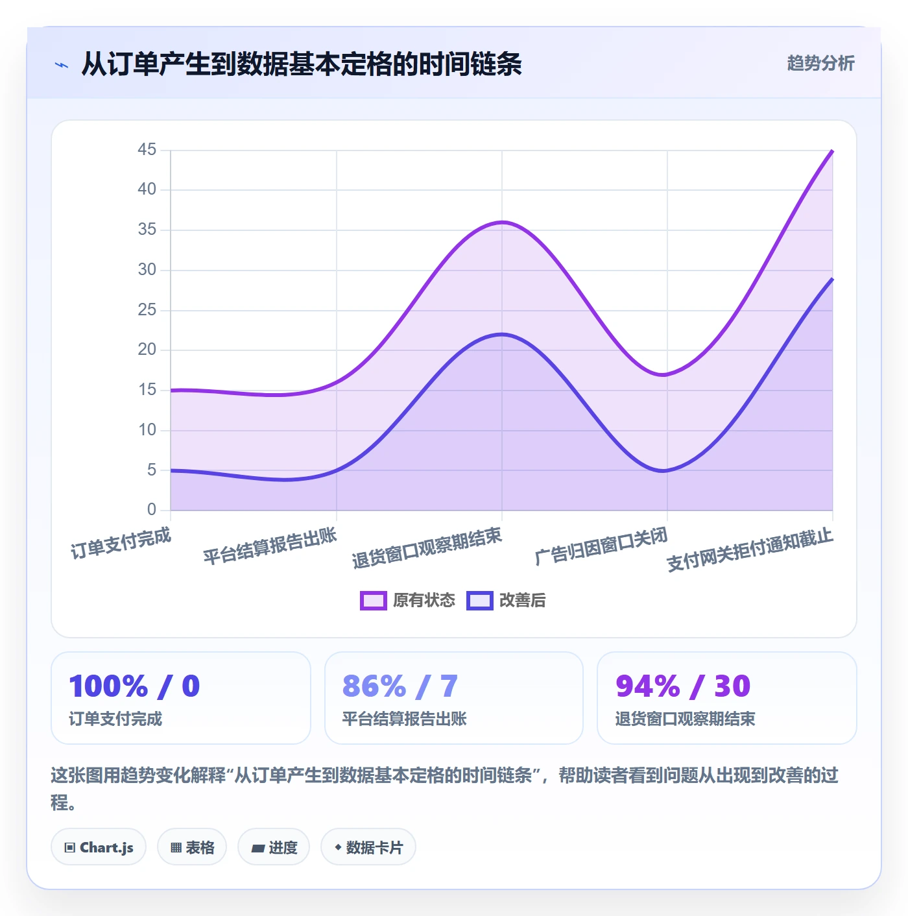
Task: Select the 进度 tag chip
Action: pyautogui.click(x=274, y=847)
